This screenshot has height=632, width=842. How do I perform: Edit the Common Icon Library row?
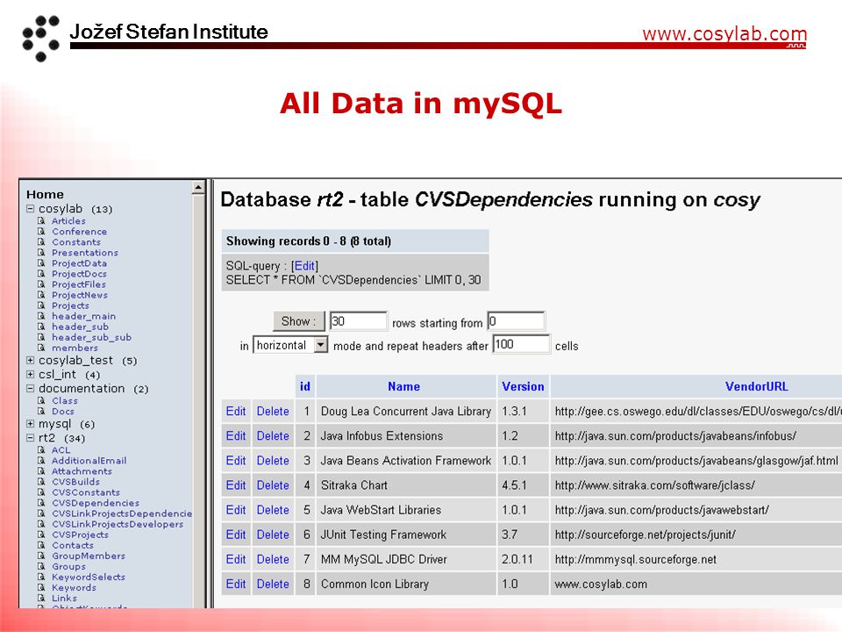point(236,585)
